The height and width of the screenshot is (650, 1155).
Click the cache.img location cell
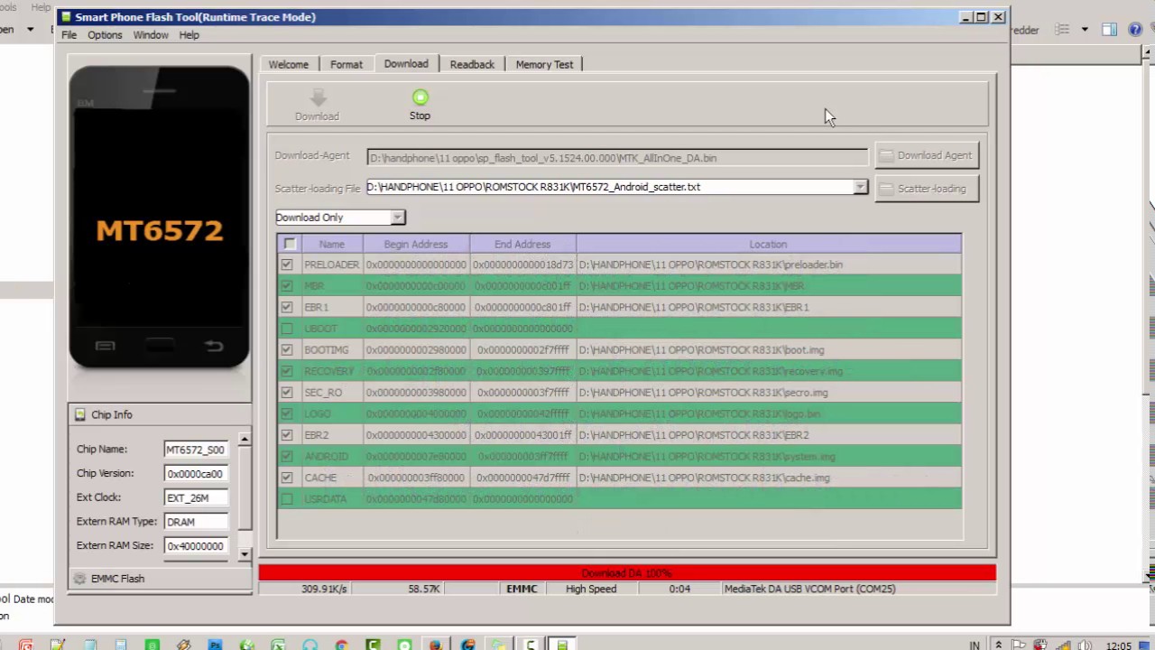pyautogui.click(x=769, y=478)
